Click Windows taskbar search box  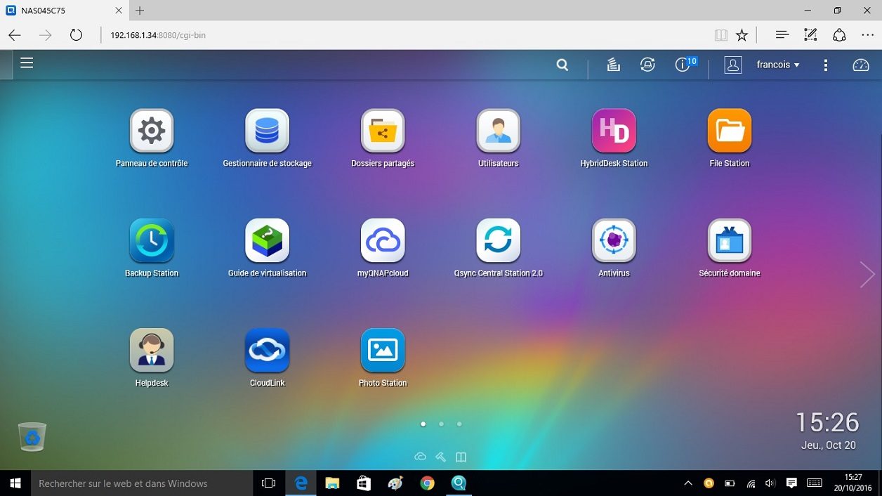tap(141, 483)
